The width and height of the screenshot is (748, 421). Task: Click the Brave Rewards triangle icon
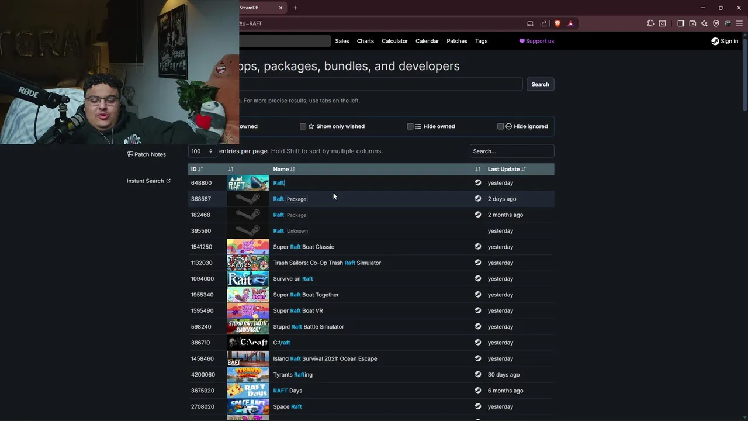570,23
